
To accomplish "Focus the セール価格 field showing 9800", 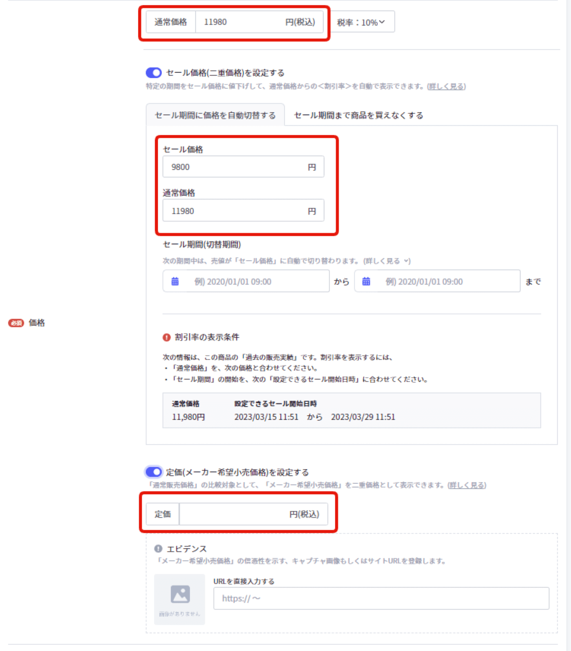I will point(243,167).
